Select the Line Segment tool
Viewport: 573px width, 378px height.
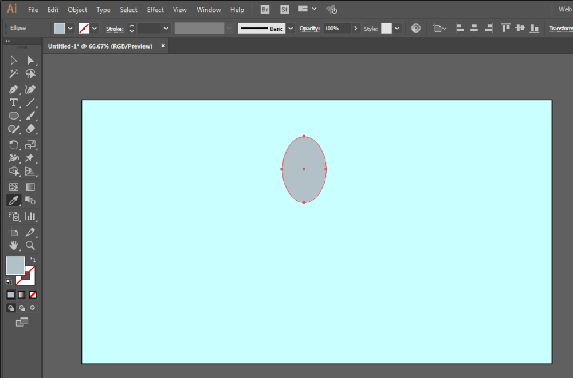click(x=30, y=102)
